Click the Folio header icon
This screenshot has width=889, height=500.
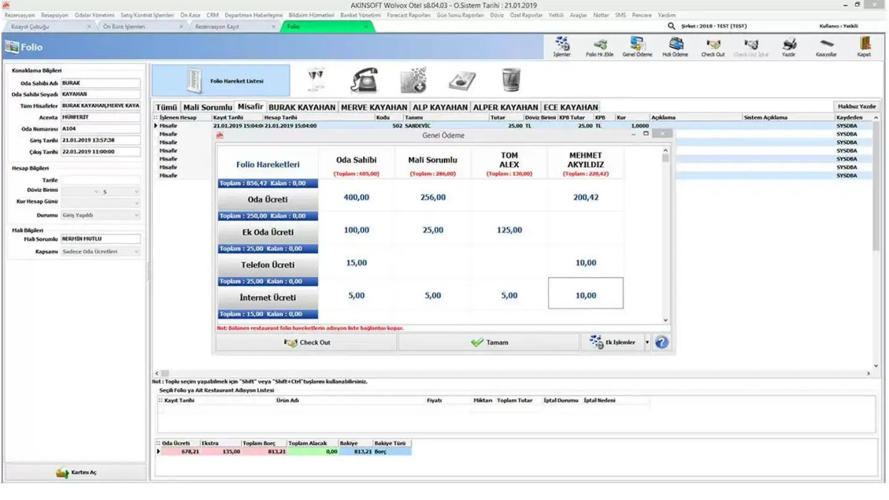(12, 47)
